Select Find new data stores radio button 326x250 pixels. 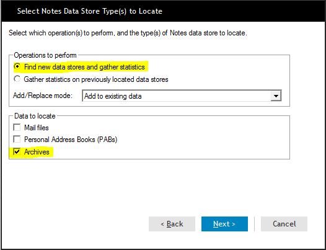pos(17,66)
